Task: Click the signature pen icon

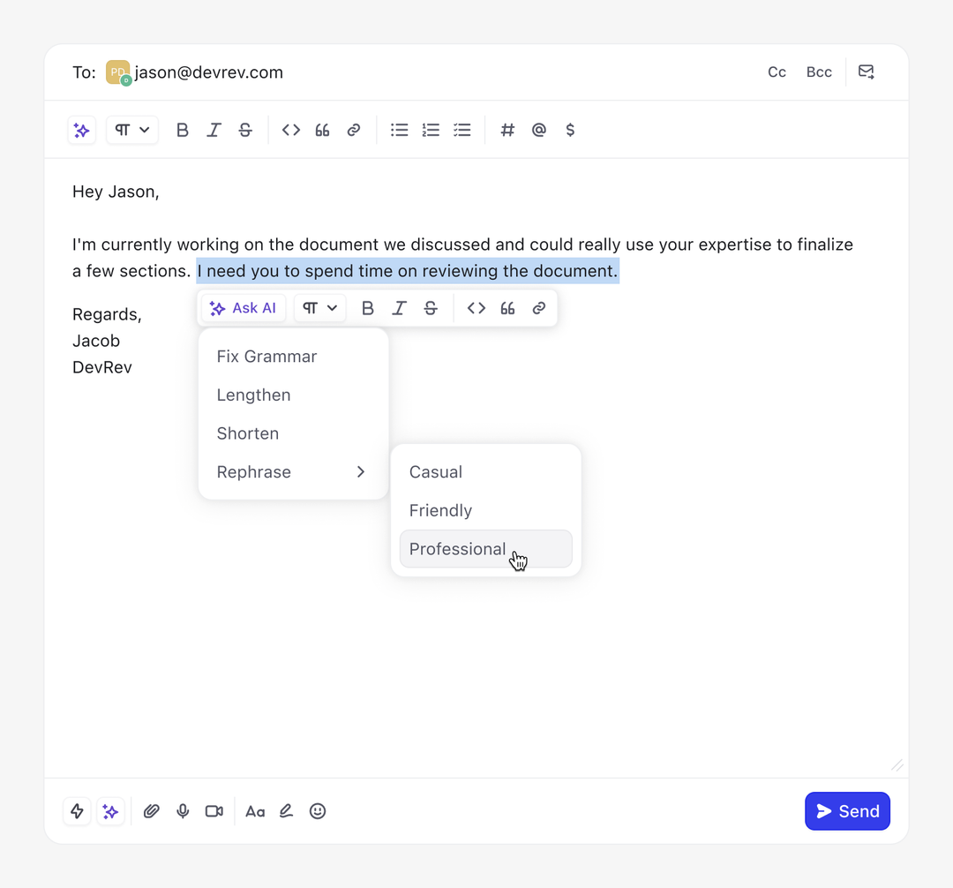Action: 286,811
